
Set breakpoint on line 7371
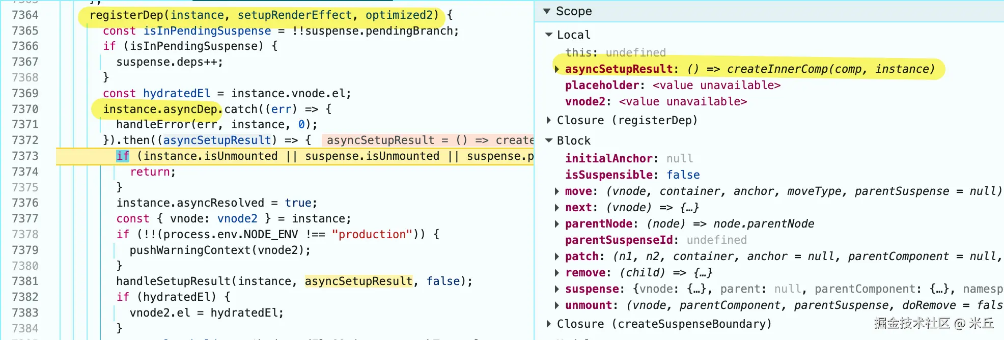[25, 124]
